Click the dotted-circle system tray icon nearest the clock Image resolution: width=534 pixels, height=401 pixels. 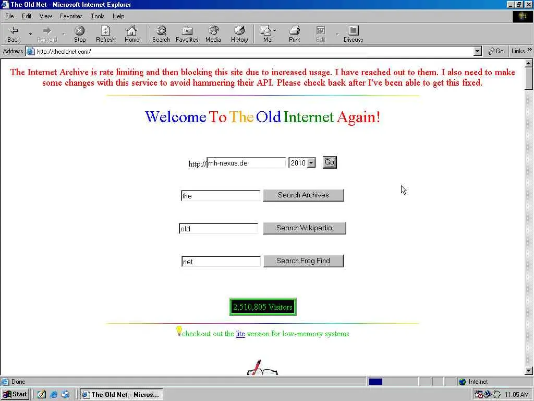click(x=497, y=395)
